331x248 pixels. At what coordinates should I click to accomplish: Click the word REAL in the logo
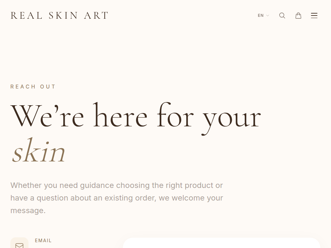point(27,15)
